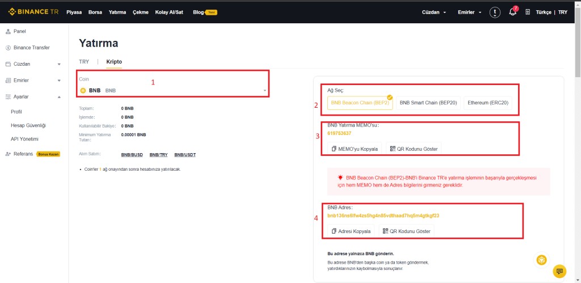Click QR Kodunu Göster under BNB Adres

[406, 231]
